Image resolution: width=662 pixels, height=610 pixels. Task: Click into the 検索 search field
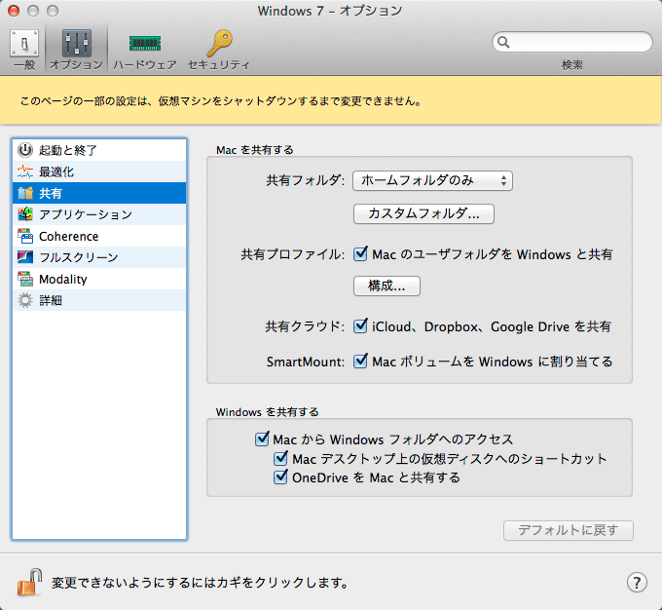click(x=572, y=42)
